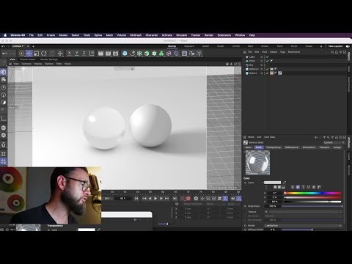Open the MoGraph menu
This screenshot has width=352, height=264.
(136, 35)
